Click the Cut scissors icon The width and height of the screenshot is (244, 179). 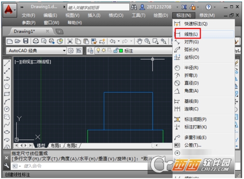(x=70, y=41)
